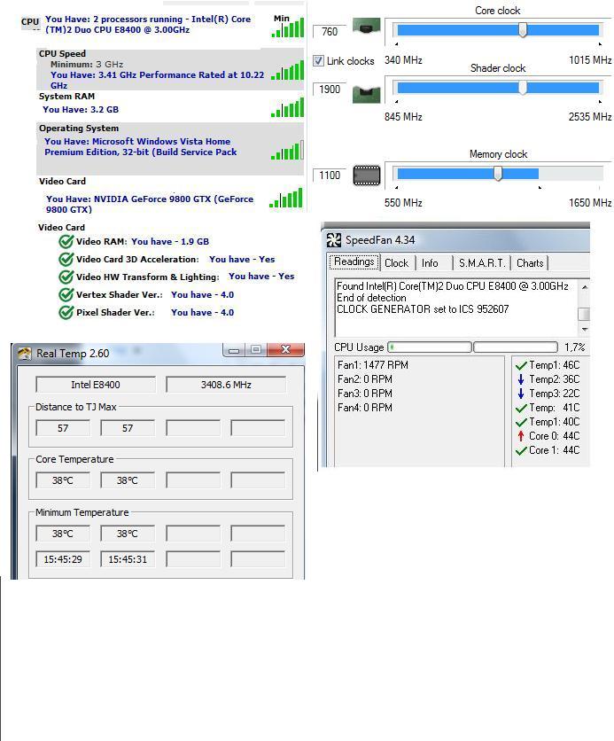Click the 15:45:29 time field
Viewport: 614px width, 741px height.
63,559
